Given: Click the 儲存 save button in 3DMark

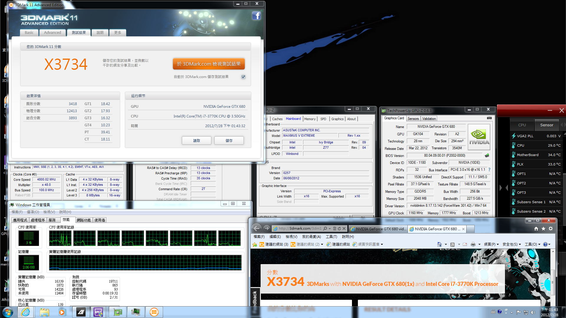Looking at the screenshot, I should tap(229, 140).
